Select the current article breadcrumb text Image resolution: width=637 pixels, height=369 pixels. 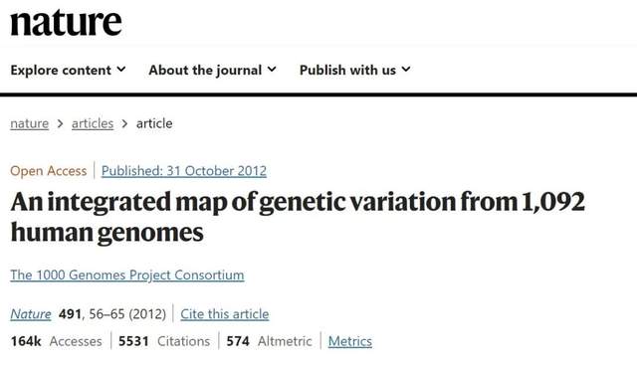click(154, 123)
